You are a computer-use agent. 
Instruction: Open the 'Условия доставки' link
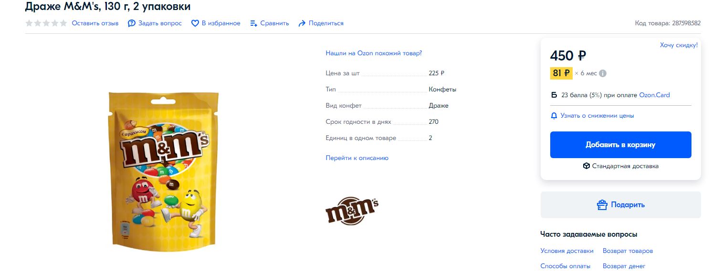tap(567, 251)
